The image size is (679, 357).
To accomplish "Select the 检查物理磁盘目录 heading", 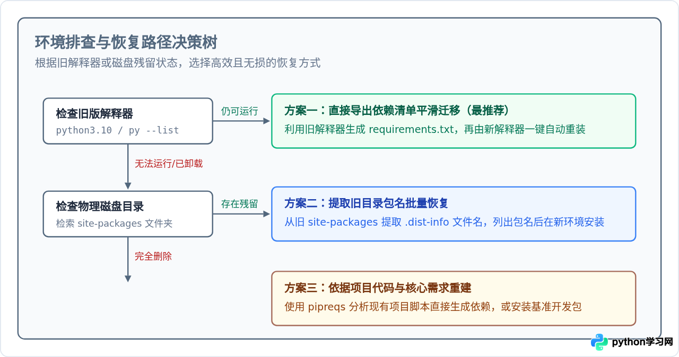I will pos(100,207).
